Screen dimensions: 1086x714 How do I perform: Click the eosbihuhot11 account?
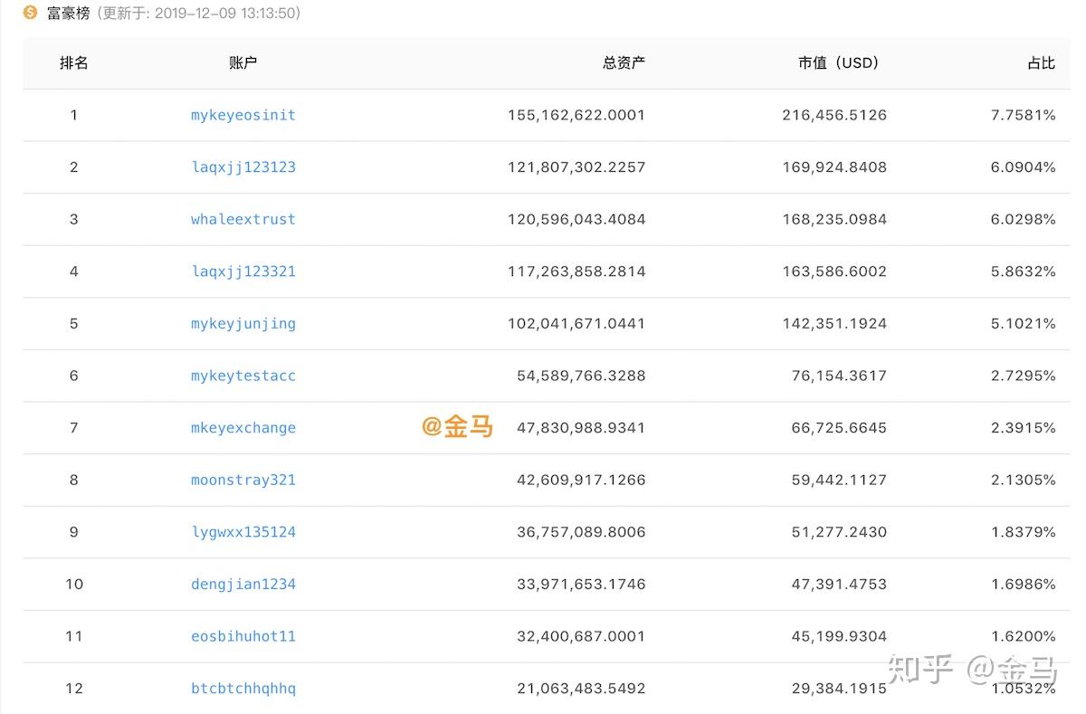point(243,636)
